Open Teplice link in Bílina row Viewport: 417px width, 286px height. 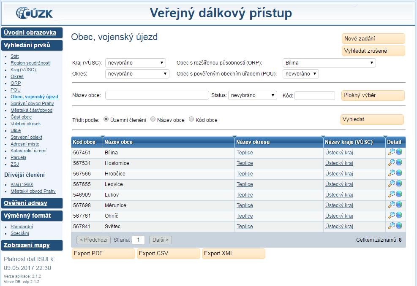(245, 153)
